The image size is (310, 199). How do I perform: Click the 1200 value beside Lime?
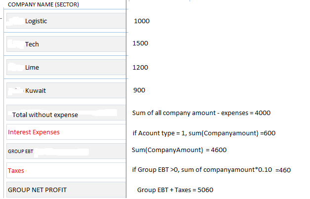(x=141, y=68)
